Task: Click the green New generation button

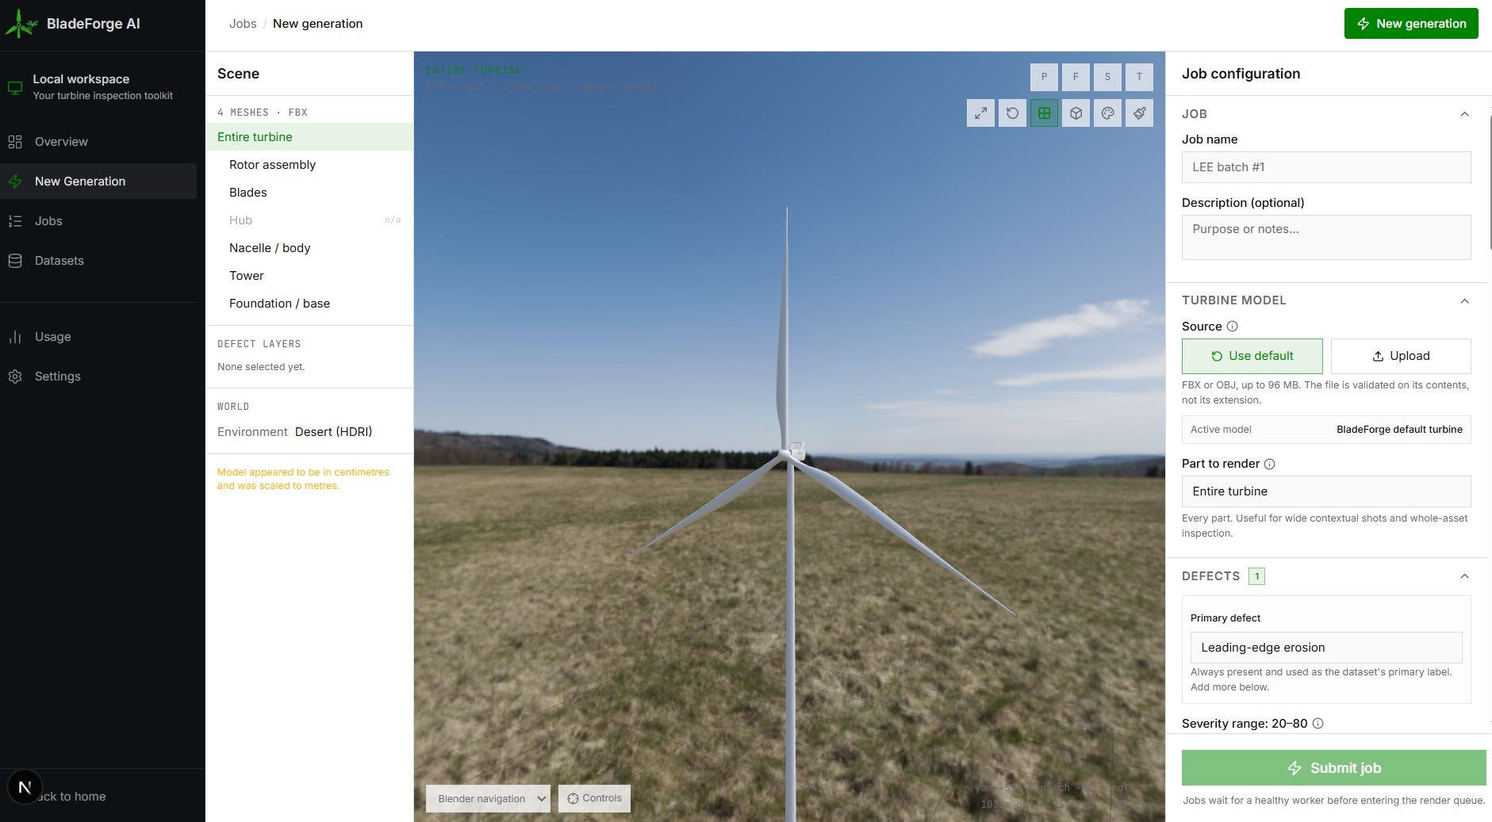Action: [1411, 24]
